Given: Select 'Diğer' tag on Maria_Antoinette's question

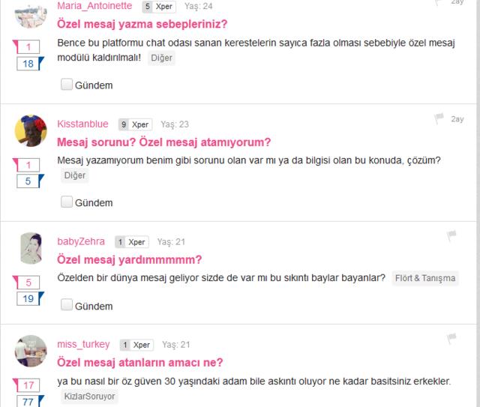Looking at the screenshot, I should [161, 58].
